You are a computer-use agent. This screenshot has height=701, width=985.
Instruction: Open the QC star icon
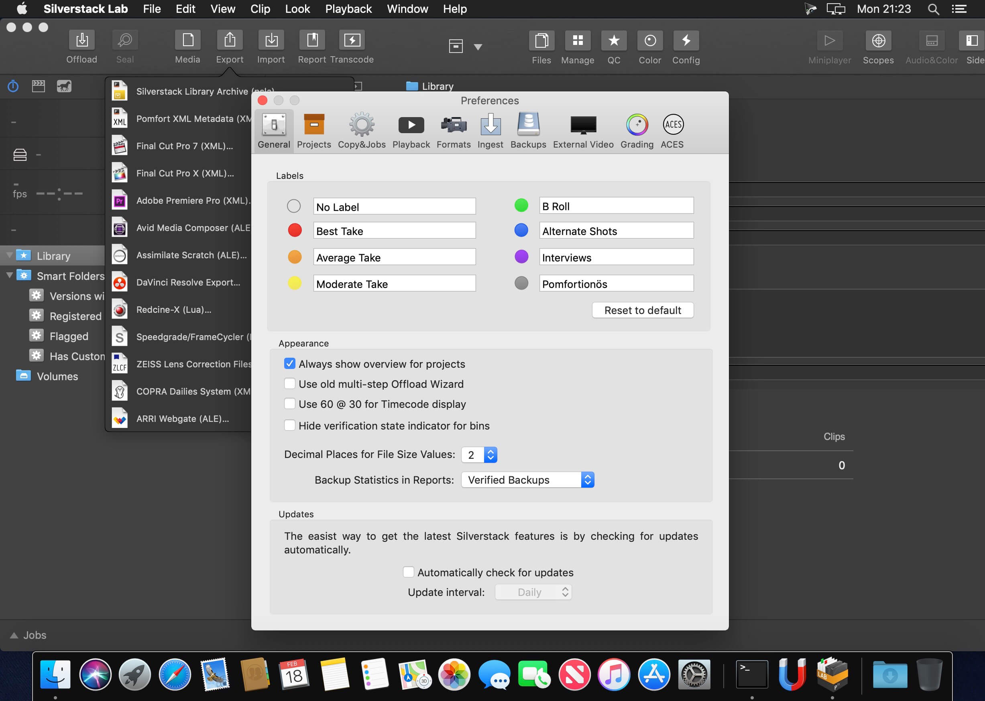[x=613, y=41]
